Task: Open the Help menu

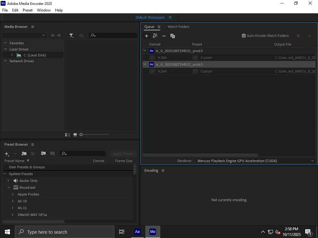Action: [x=59, y=10]
